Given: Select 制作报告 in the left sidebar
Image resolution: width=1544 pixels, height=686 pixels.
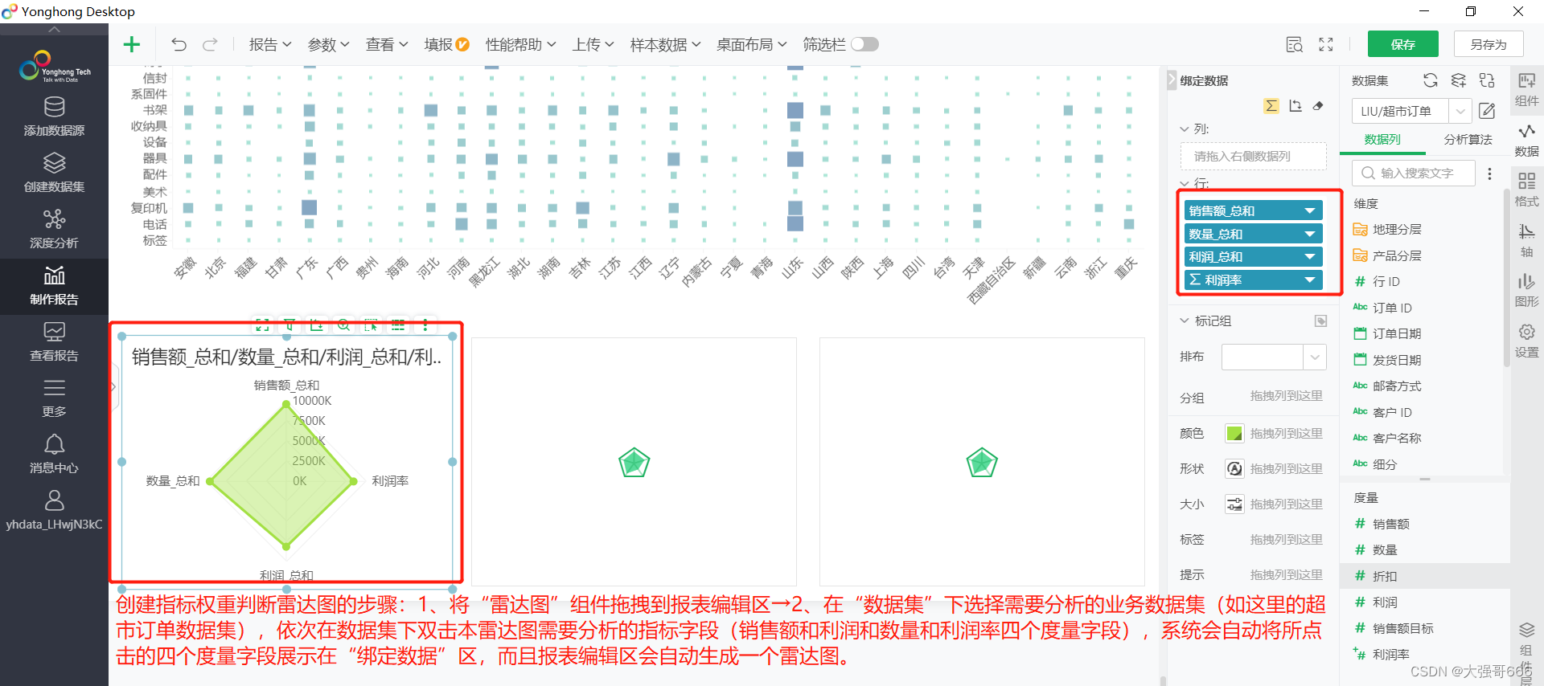Looking at the screenshot, I should (54, 286).
